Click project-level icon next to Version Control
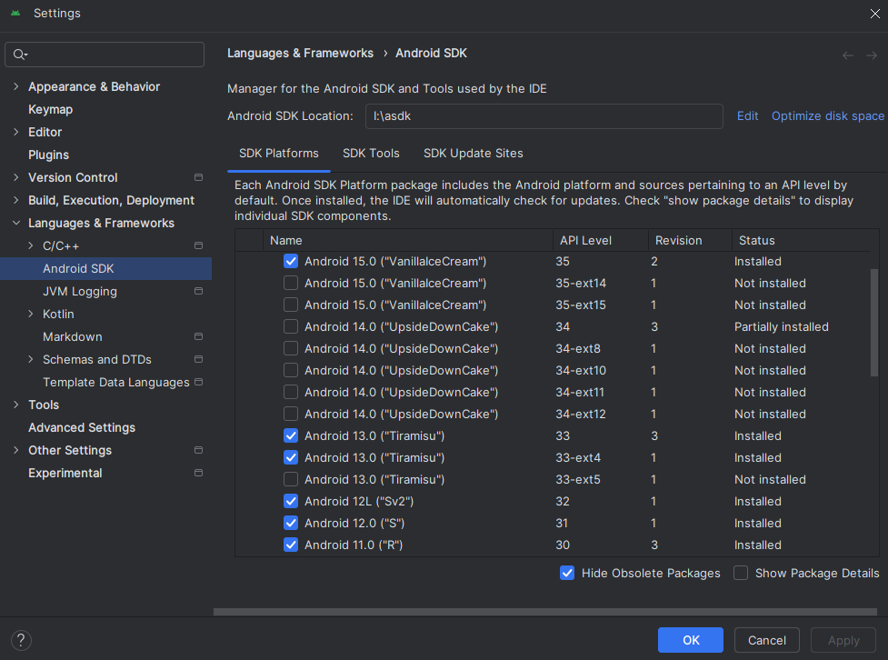The image size is (888, 660). [198, 177]
